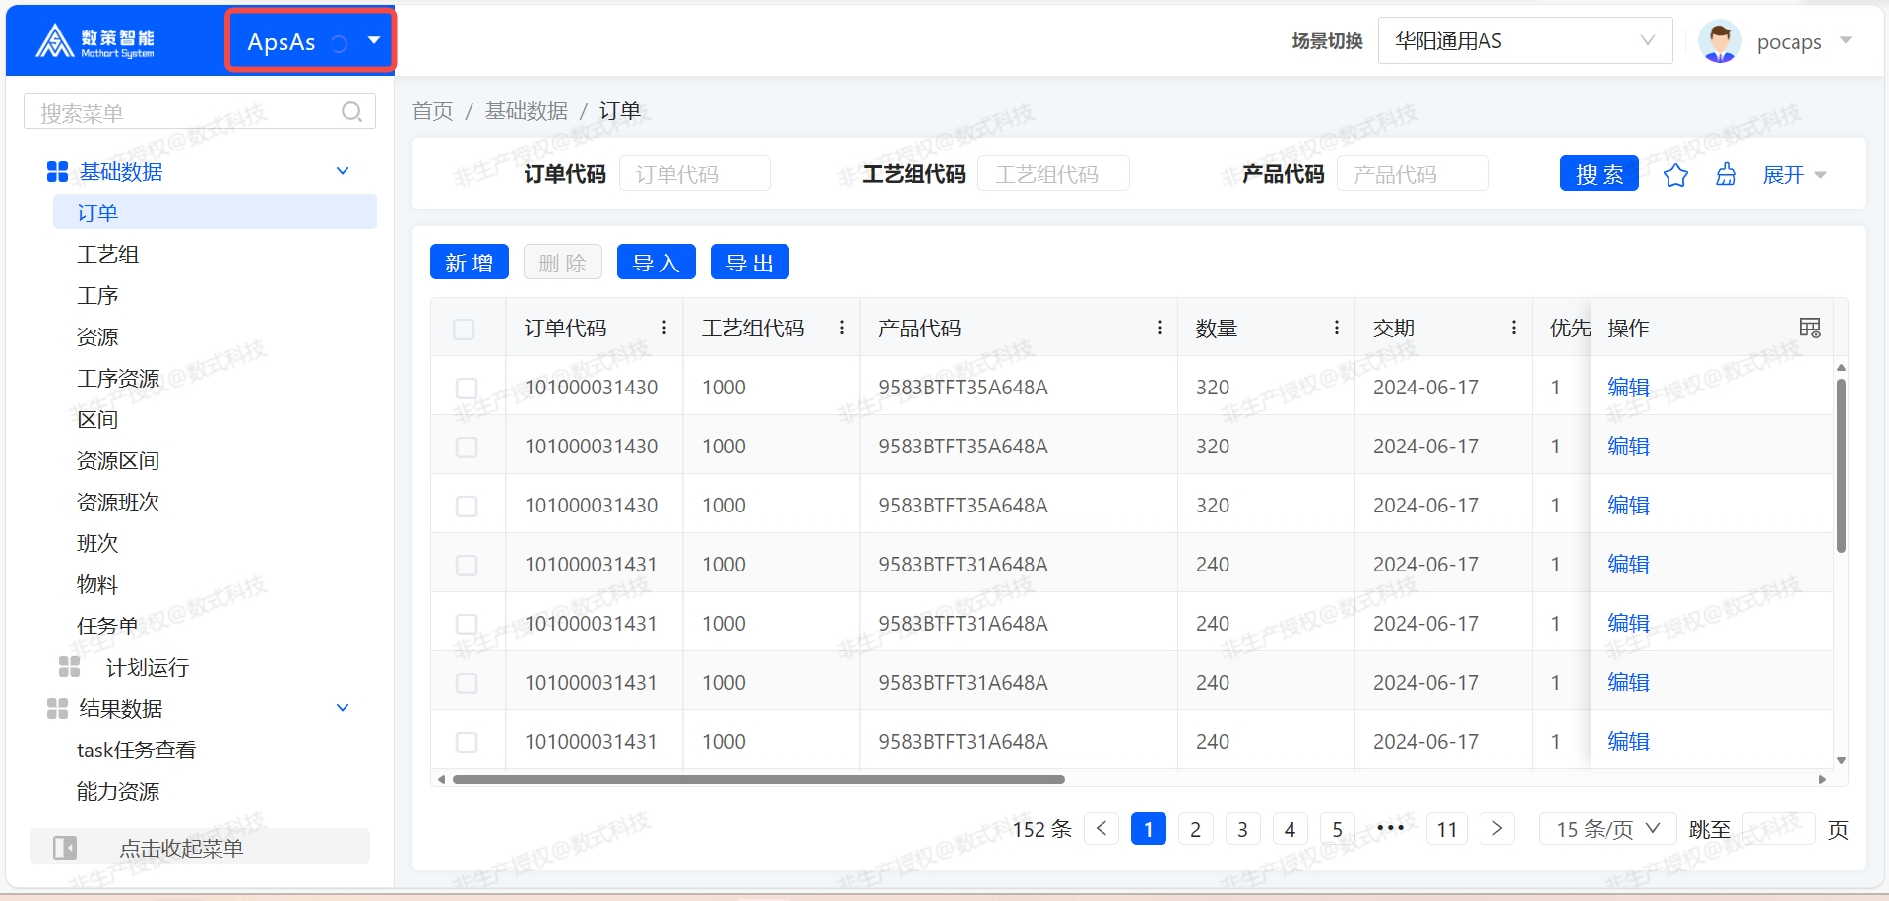Open the 产品代码 column three-dot menu
The width and height of the screenshot is (1889, 901).
1159,328
